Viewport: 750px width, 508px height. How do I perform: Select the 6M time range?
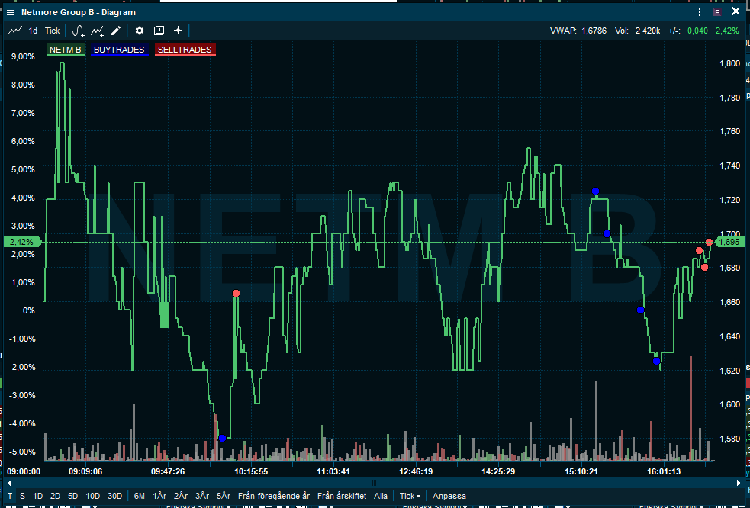coord(139,496)
